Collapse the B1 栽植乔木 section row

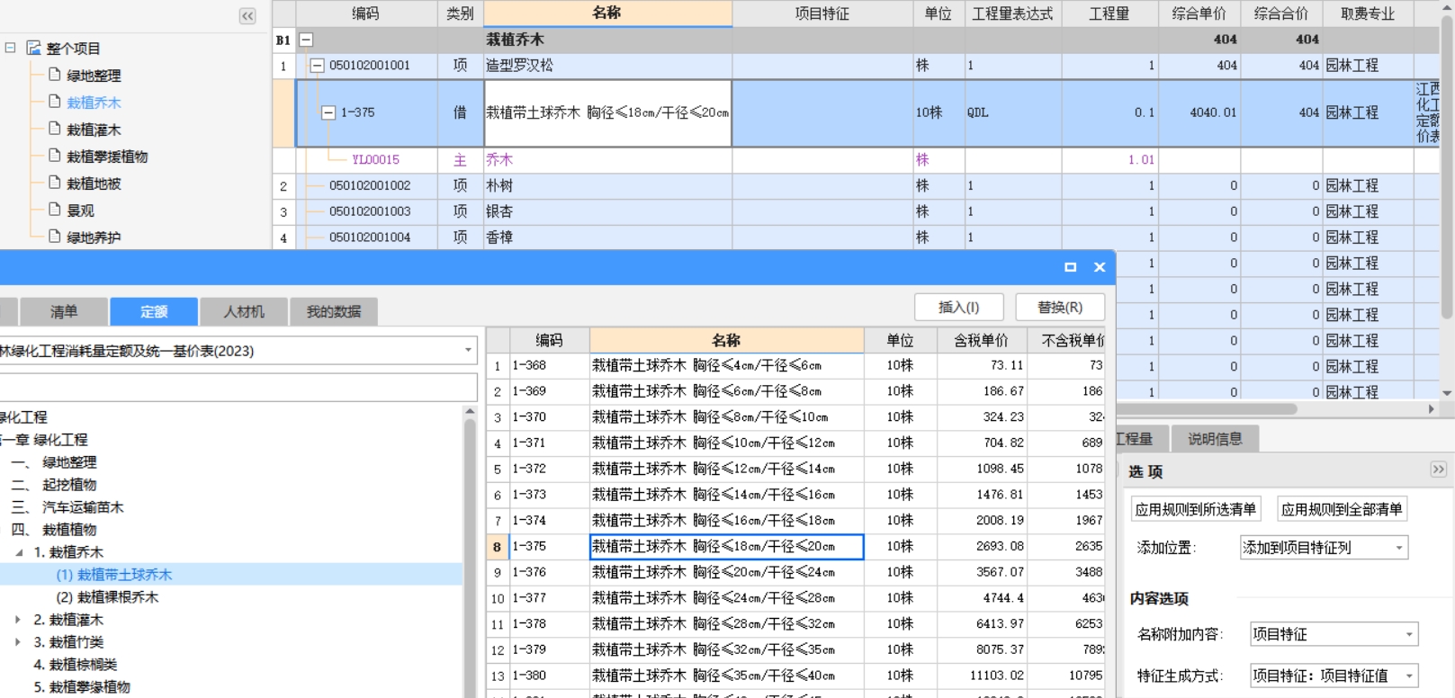tap(306, 40)
